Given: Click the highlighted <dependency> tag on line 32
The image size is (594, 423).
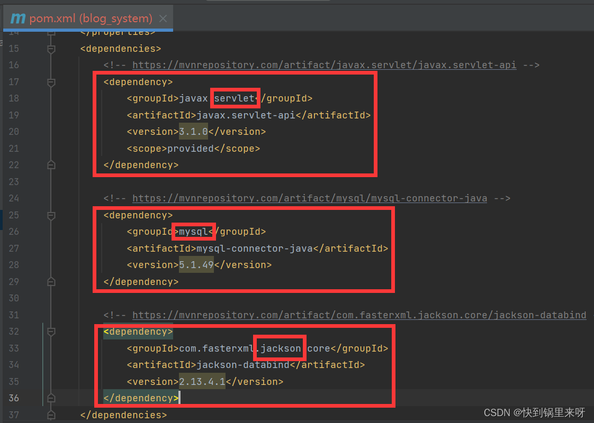Looking at the screenshot, I should click(138, 332).
